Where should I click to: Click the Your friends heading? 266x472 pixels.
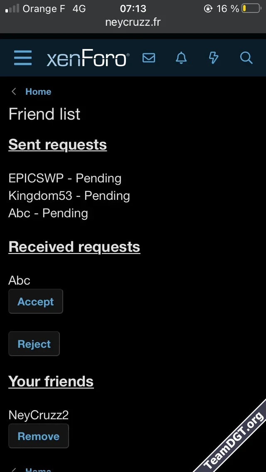coord(51,381)
